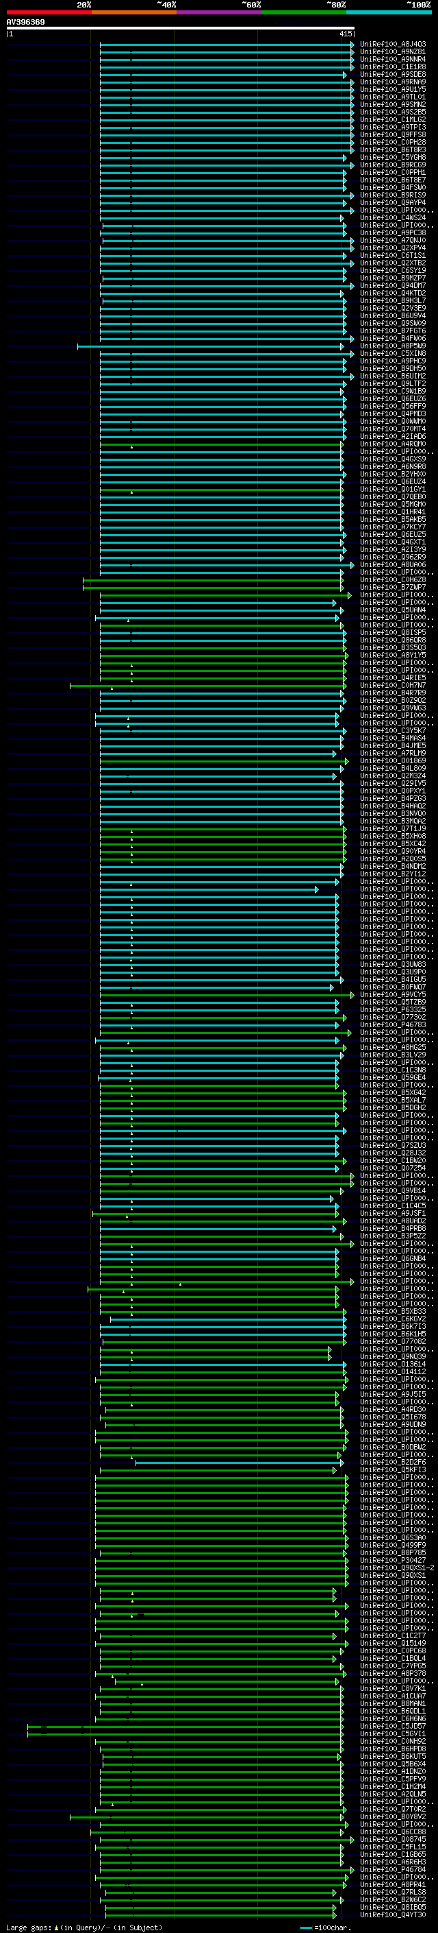Click the purple ~60% identity legend segment
Image resolution: width=438 pixels, height=1933 pixels.
pyautogui.click(x=218, y=12)
